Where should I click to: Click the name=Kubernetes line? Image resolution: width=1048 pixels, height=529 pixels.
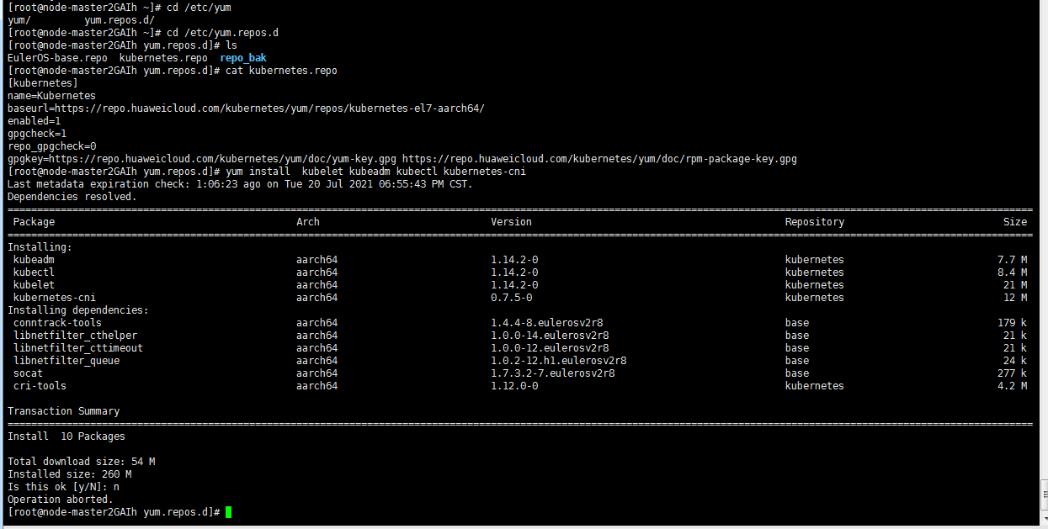(x=51, y=96)
